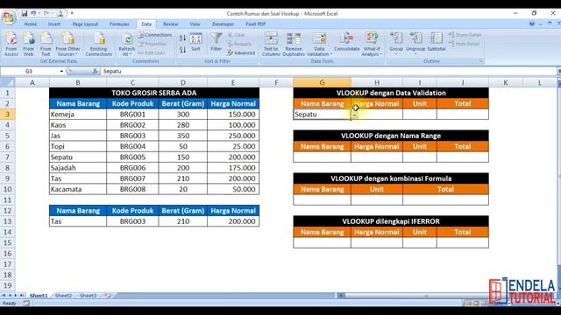Open Existing Connections
Viewport: 561px width, 315px height.
[99, 44]
